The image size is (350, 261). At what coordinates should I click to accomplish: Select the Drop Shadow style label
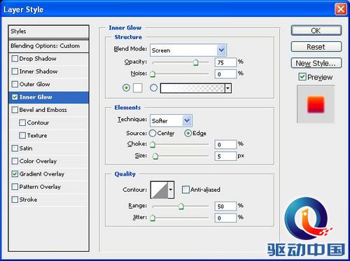[x=38, y=59]
